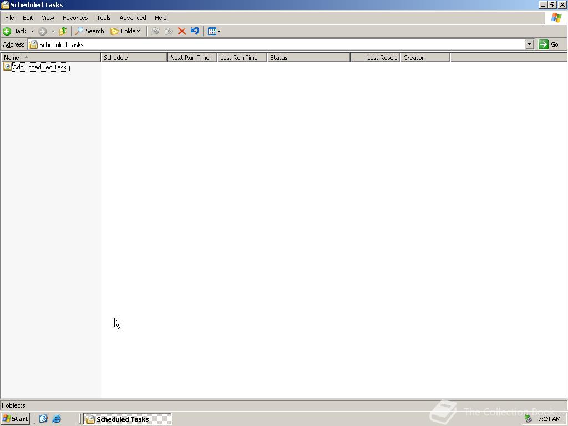
Task: Sort by Last Run Time column
Action: [242, 58]
